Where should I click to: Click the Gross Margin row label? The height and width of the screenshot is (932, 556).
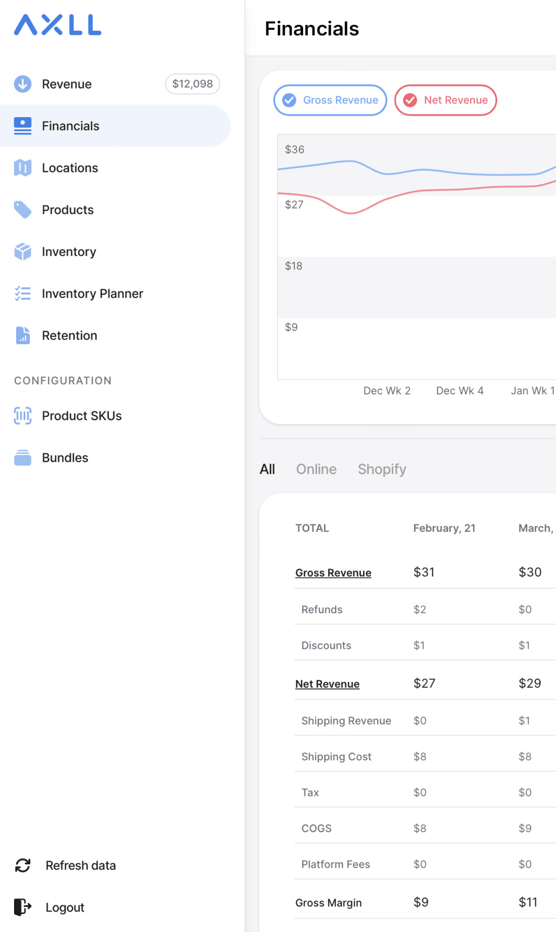(329, 903)
